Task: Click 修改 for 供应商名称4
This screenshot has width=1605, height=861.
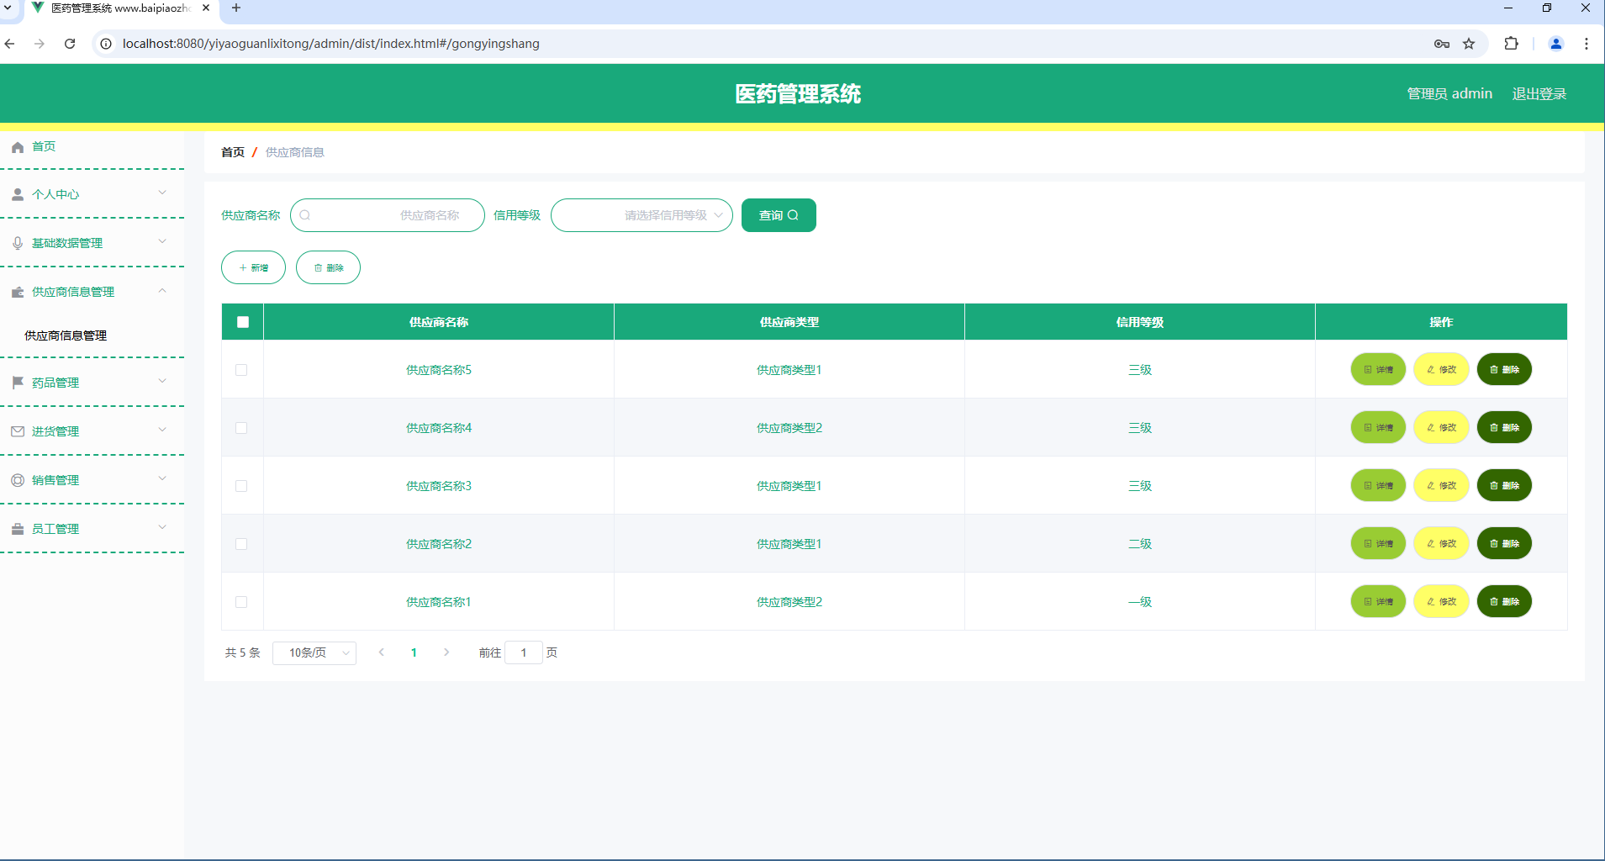Action: pos(1441,427)
